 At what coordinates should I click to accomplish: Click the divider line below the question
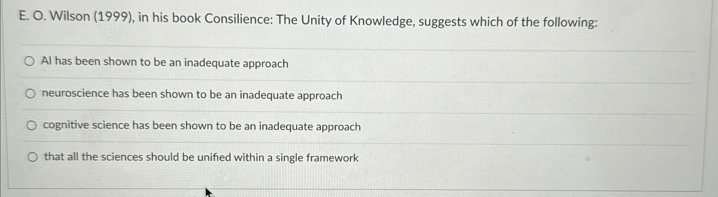(x=359, y=45)
